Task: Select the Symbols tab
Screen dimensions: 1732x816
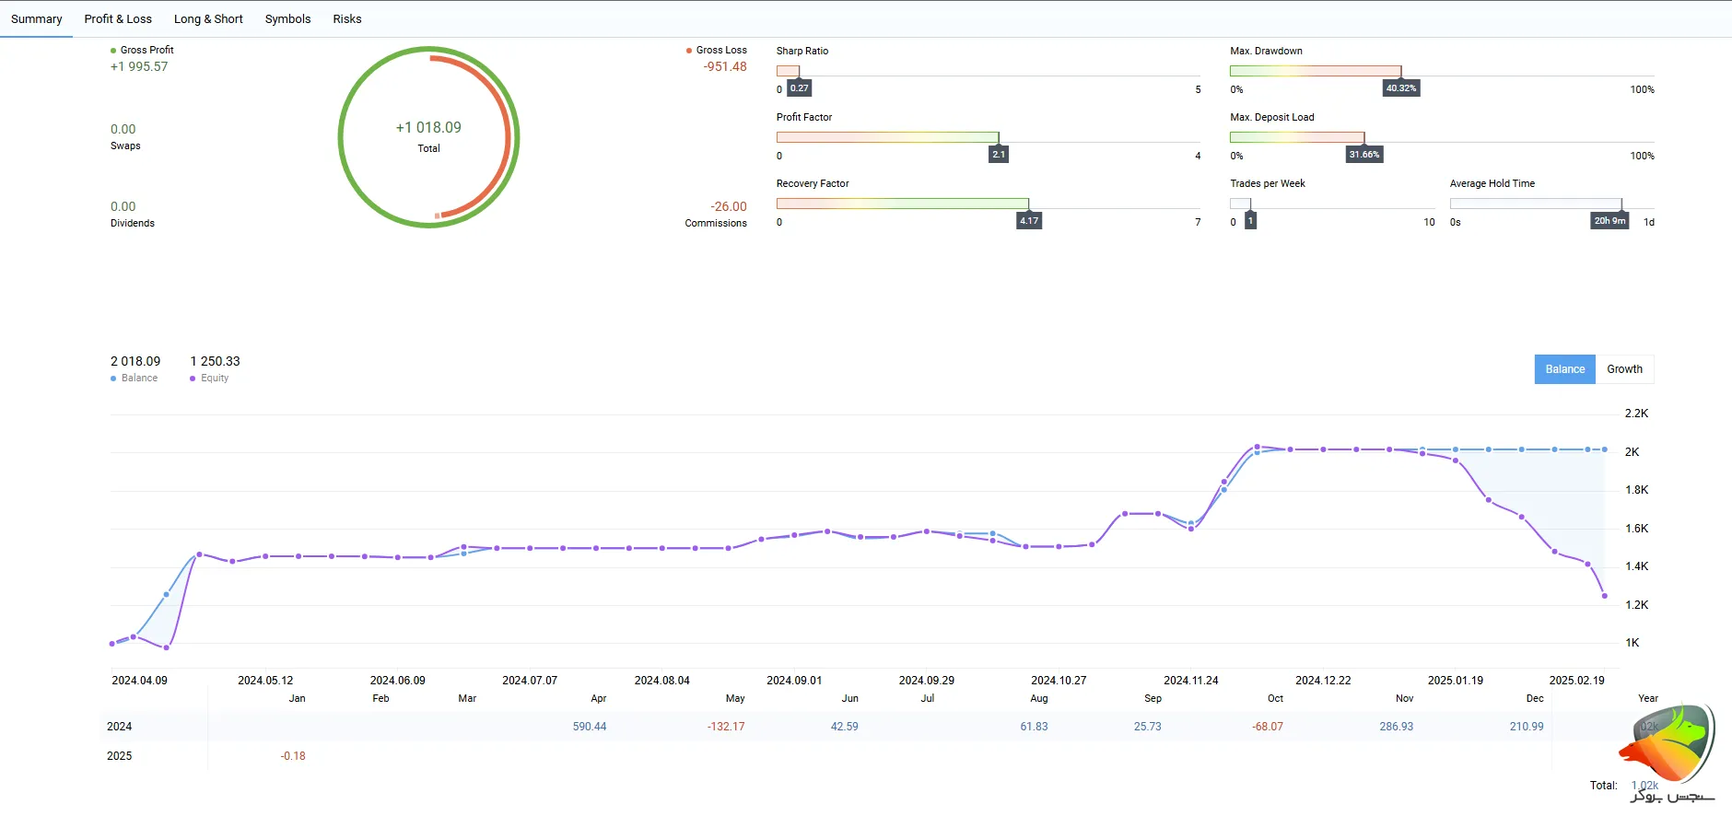Action: point(287,18)
